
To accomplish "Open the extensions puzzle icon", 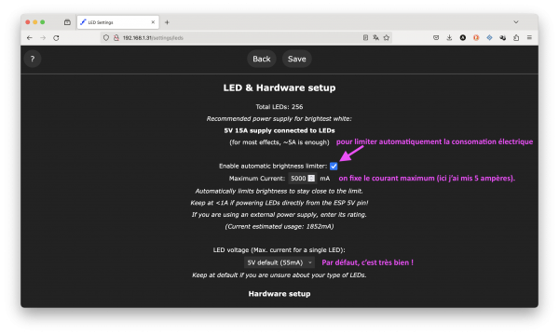I will pos(516,38).
